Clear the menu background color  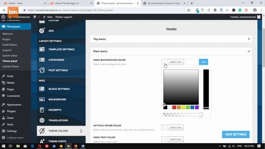203,62
